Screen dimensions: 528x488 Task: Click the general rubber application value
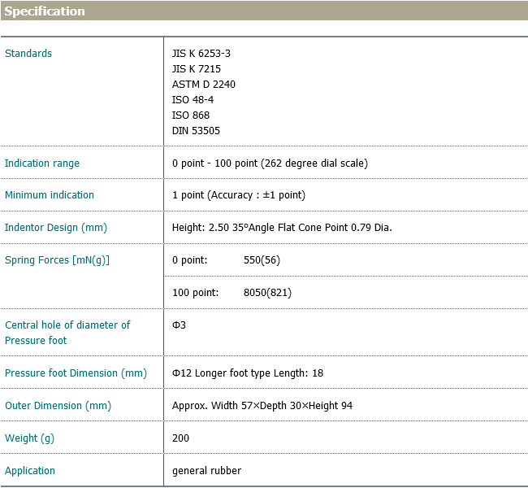(x=206, y=471)
